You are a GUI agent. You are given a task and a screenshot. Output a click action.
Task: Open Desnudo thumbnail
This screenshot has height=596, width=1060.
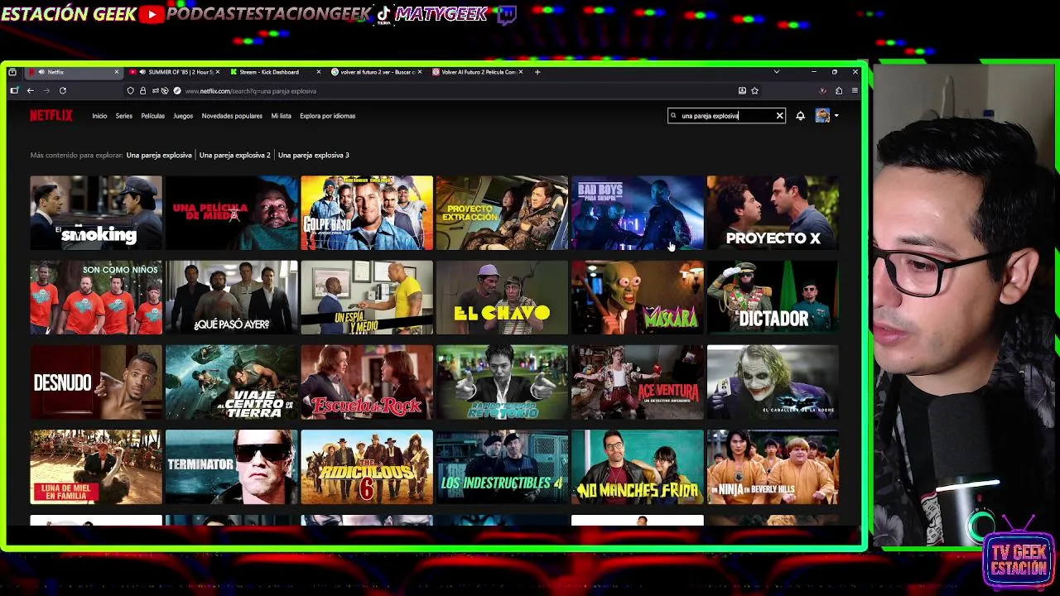[x=96, y=382]
